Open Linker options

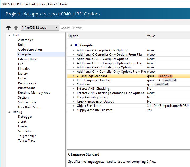point(22,78)
